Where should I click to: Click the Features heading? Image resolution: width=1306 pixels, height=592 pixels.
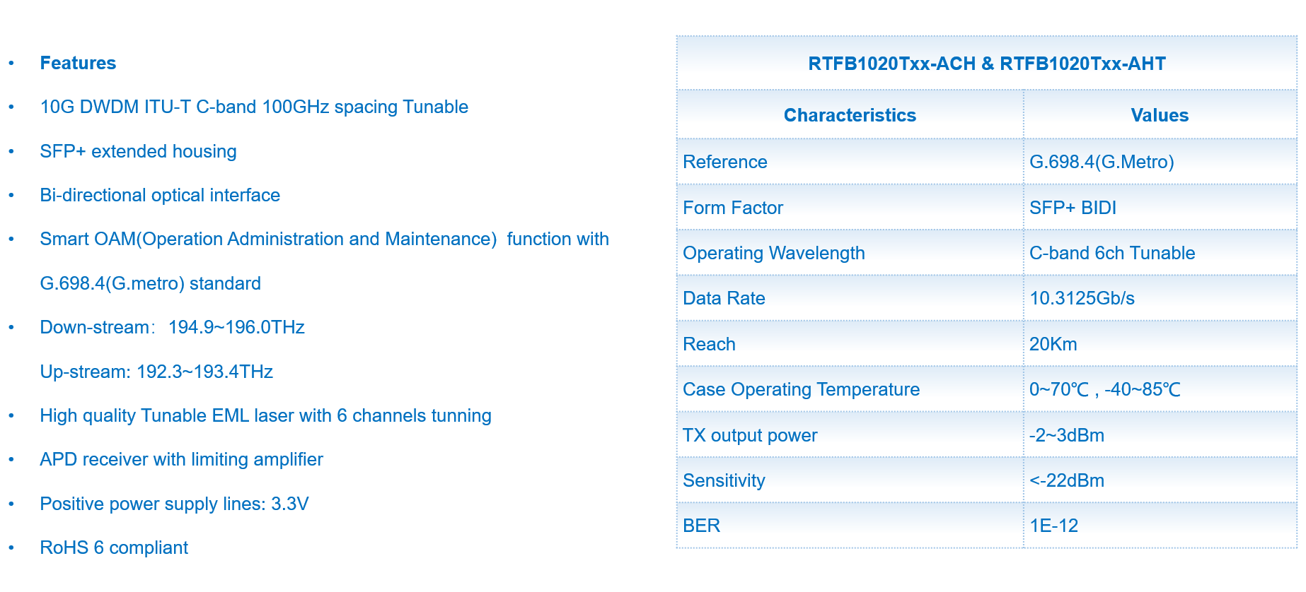(x=78, y=63)
